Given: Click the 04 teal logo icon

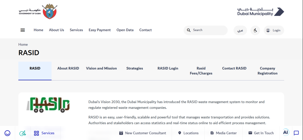Looking at the screenshot, I should coord(22,133).
